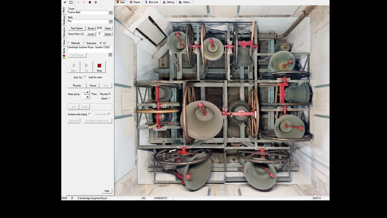Click the bell icon beside Bells side tab
The width and height of the screenshot is (387, 218).
pyautogui.click(x=64, y=56)
